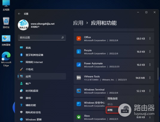This screenshot has width=160, height=122.
Task: Open the three-dot menu for VMware Tools
Action: point(150,78)
